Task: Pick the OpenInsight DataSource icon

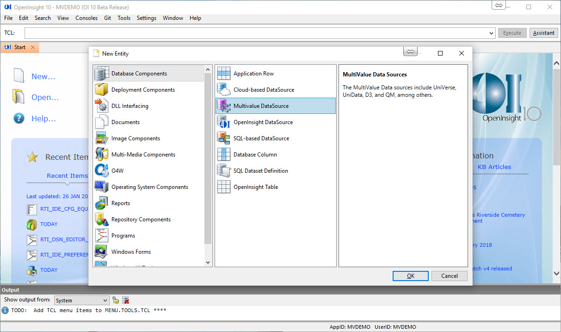Action: tap(224, 122)
